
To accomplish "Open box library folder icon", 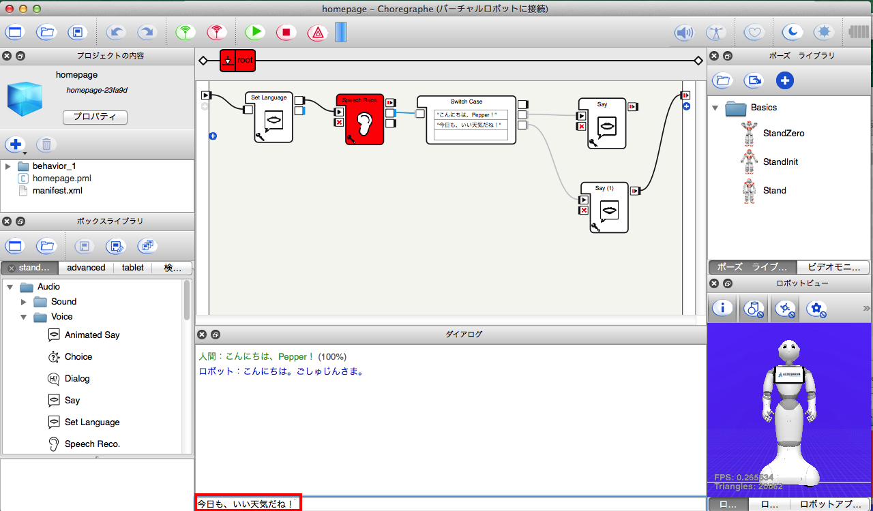I will click(46, 246).
